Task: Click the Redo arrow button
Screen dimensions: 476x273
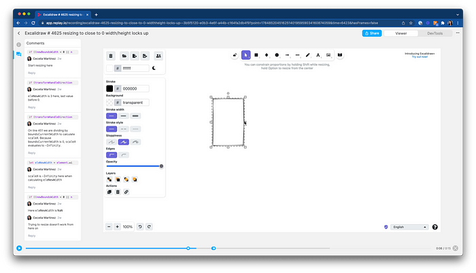Action: [149, 227]
